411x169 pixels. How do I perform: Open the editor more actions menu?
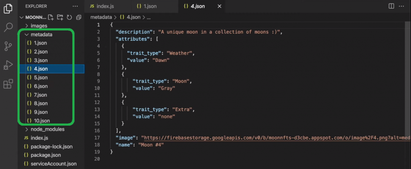(401, 6)
